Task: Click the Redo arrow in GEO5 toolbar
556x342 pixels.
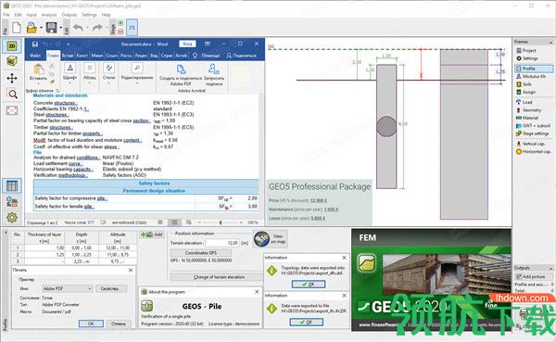Action: click(x=97, y=27)
